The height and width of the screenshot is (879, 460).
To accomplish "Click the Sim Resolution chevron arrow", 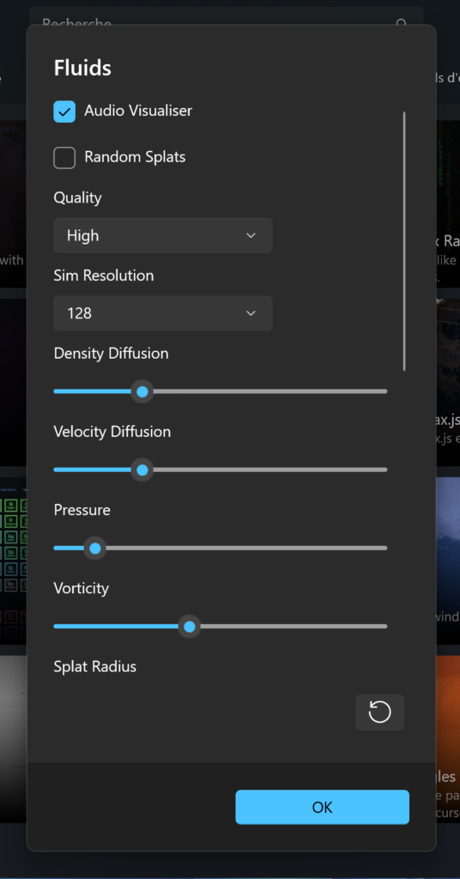I will (251, 312).
